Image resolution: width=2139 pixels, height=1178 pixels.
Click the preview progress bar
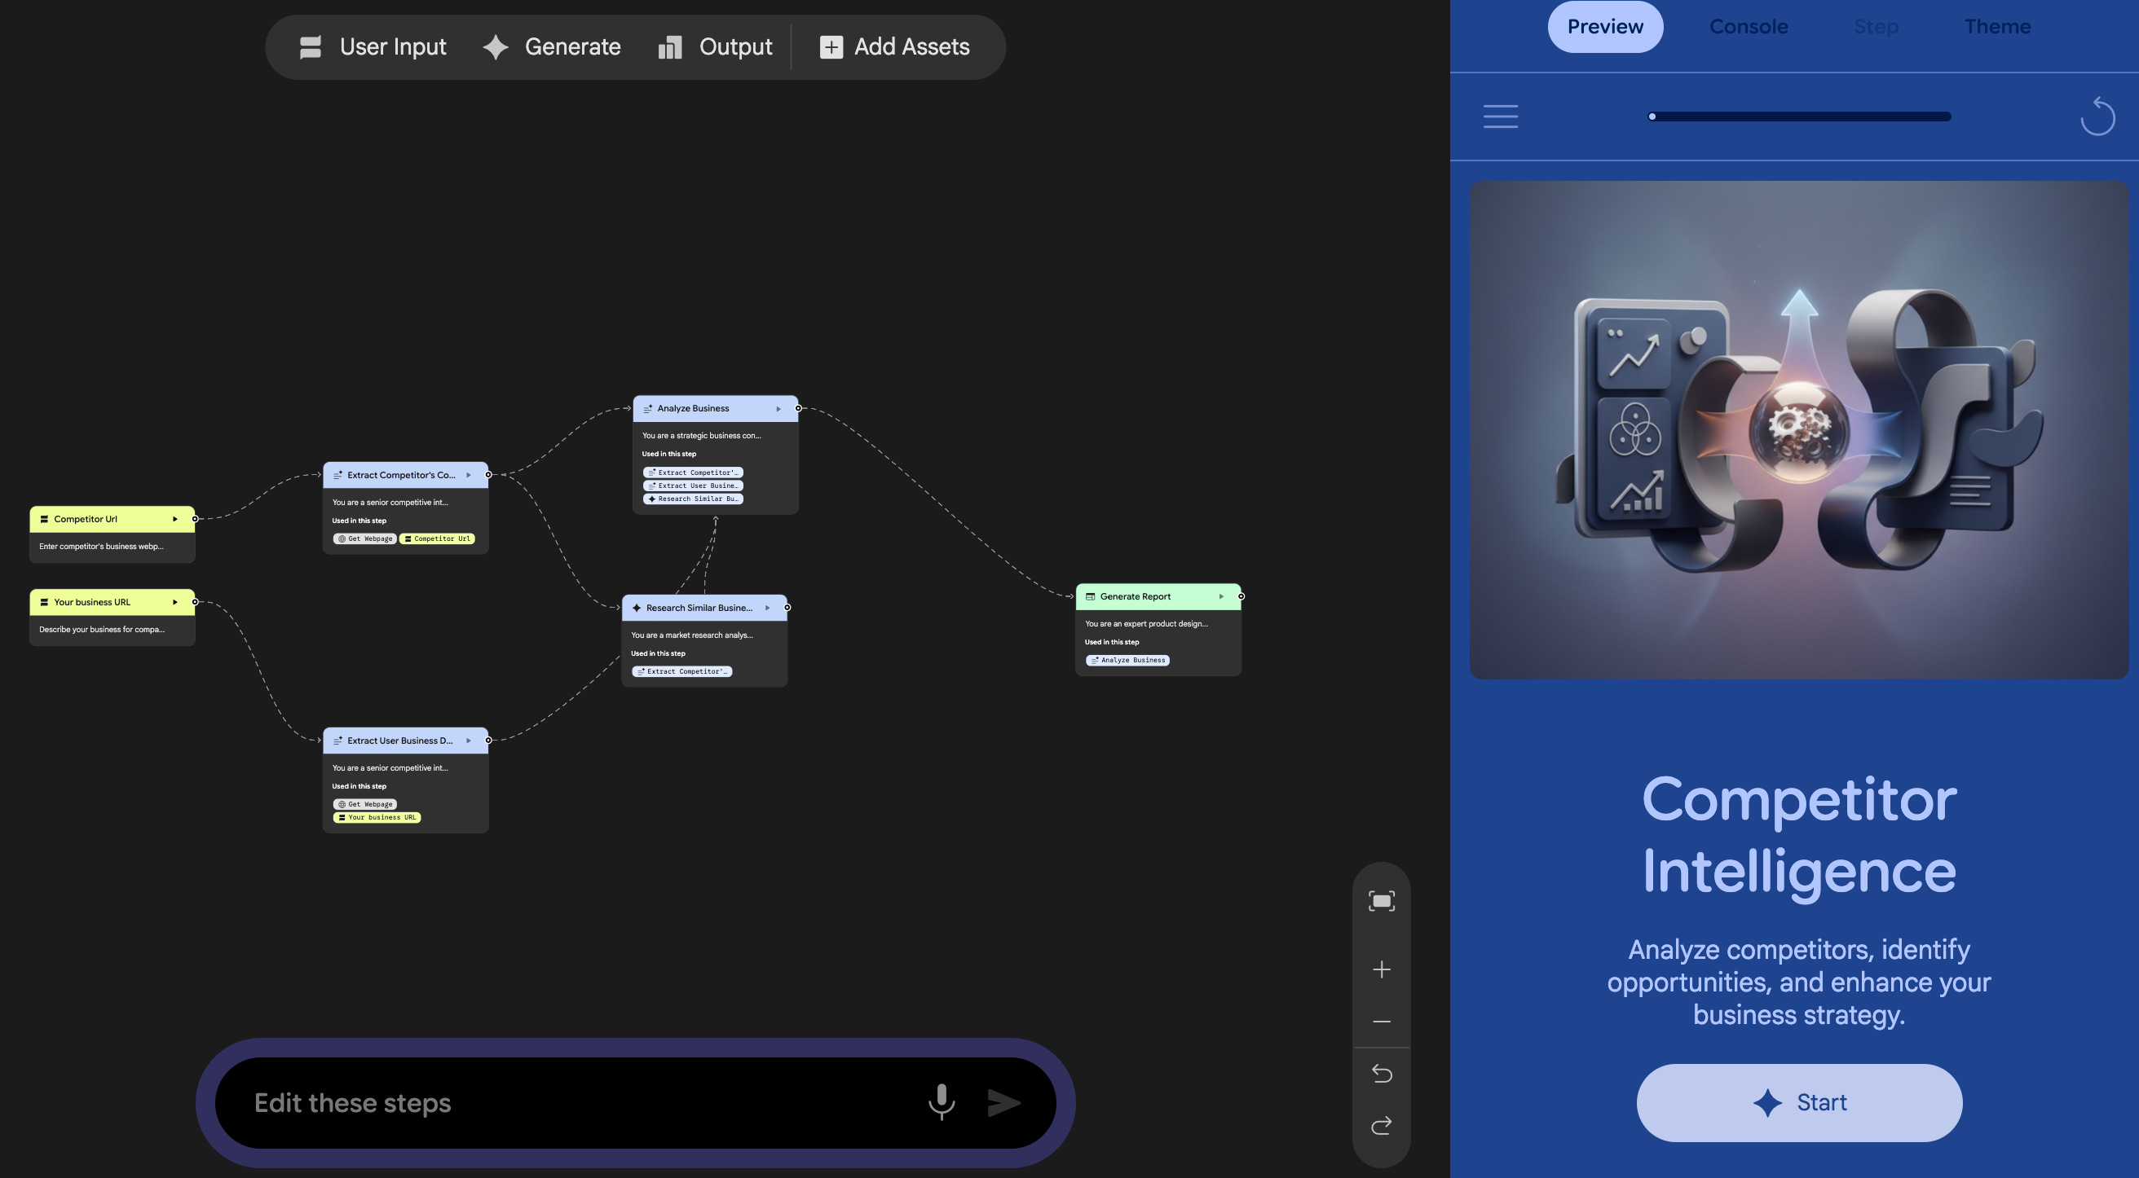1799,116
